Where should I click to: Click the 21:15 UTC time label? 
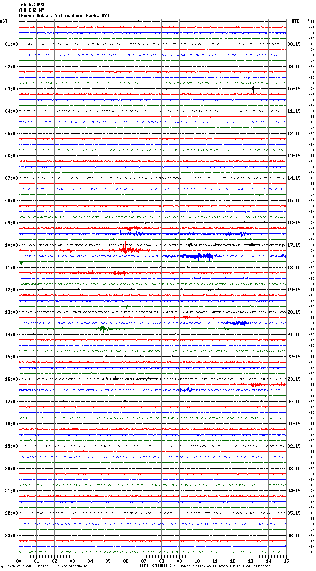294,335
